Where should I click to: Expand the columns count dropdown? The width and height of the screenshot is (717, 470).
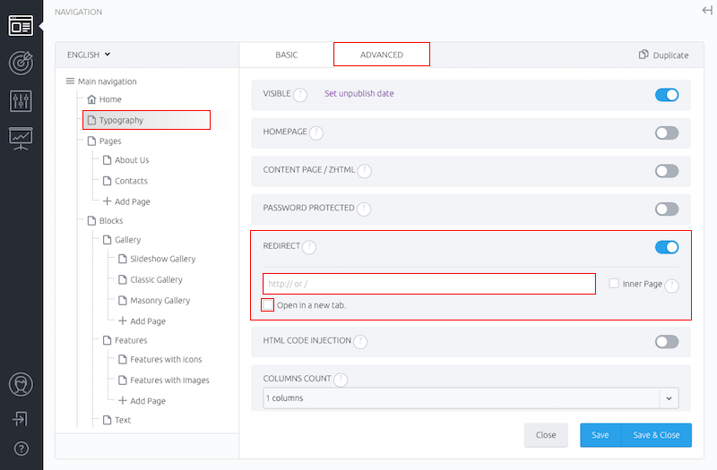pos(471,397)
